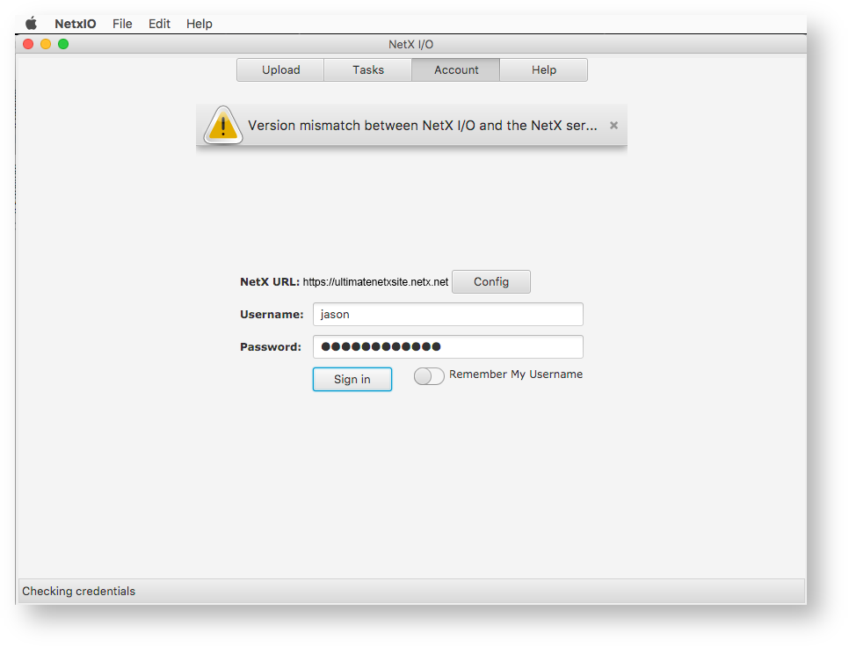Open the Help menu in the menu bar
Screen dimensions: 849x647
(x=200, y=24)
